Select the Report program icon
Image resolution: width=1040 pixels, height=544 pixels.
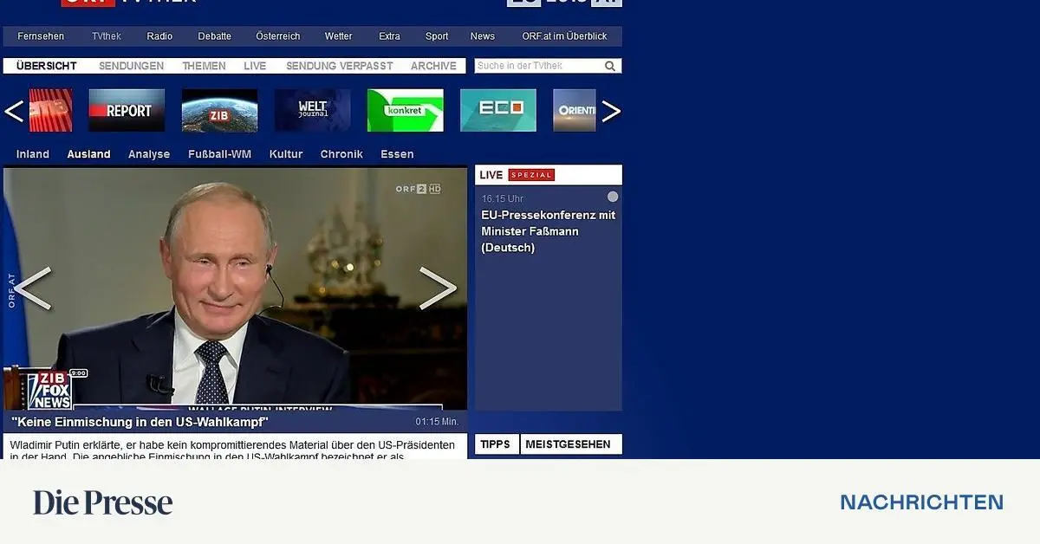pyautogui.click(x=127, y=110)
